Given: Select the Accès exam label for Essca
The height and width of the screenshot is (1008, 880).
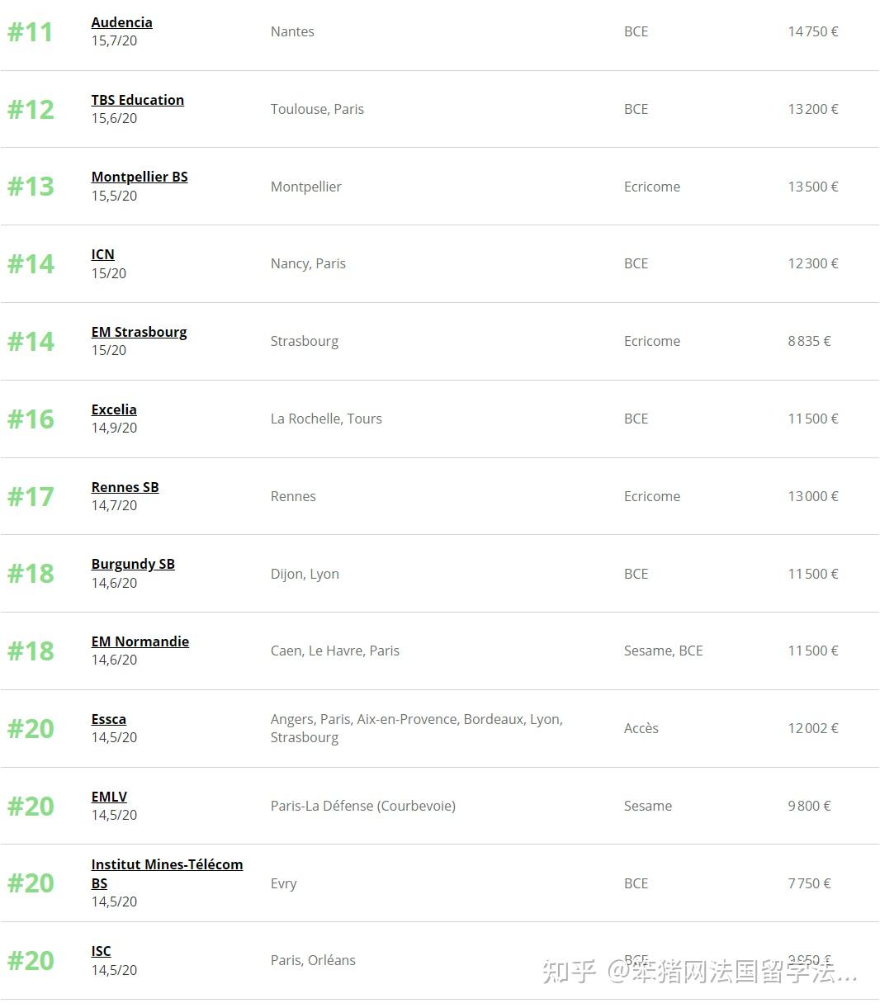Looking at the screenshot, I should tap(641, 728).
